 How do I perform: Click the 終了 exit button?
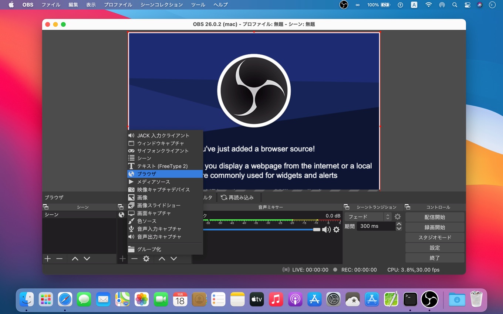point(435,258)
